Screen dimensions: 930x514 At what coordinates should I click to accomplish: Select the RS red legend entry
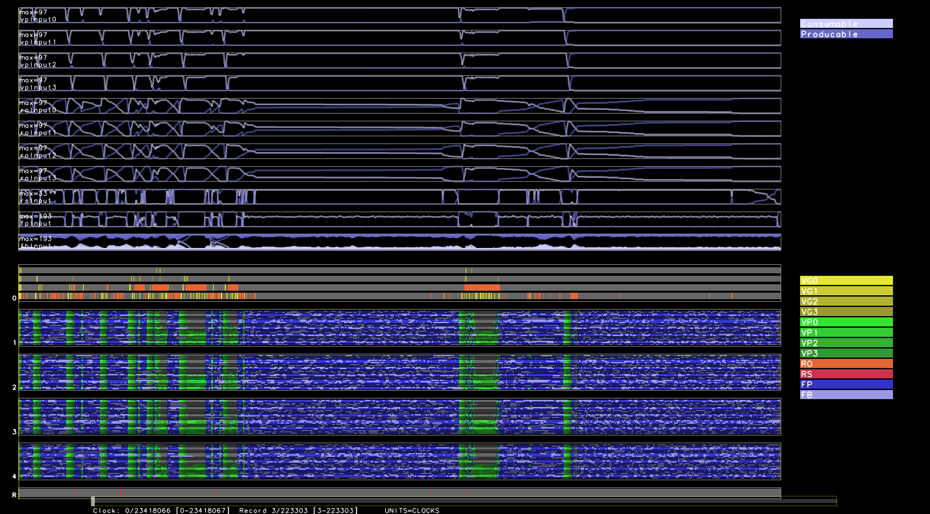(x=846, y=374)
